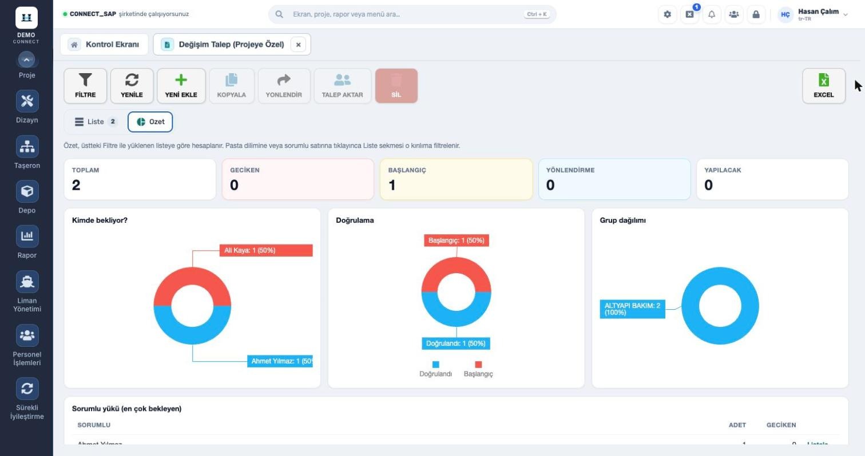The height and width of the screenshot is (456, 865).
Task: Open settings gear in top bar
Action: (x=667, y=14)
